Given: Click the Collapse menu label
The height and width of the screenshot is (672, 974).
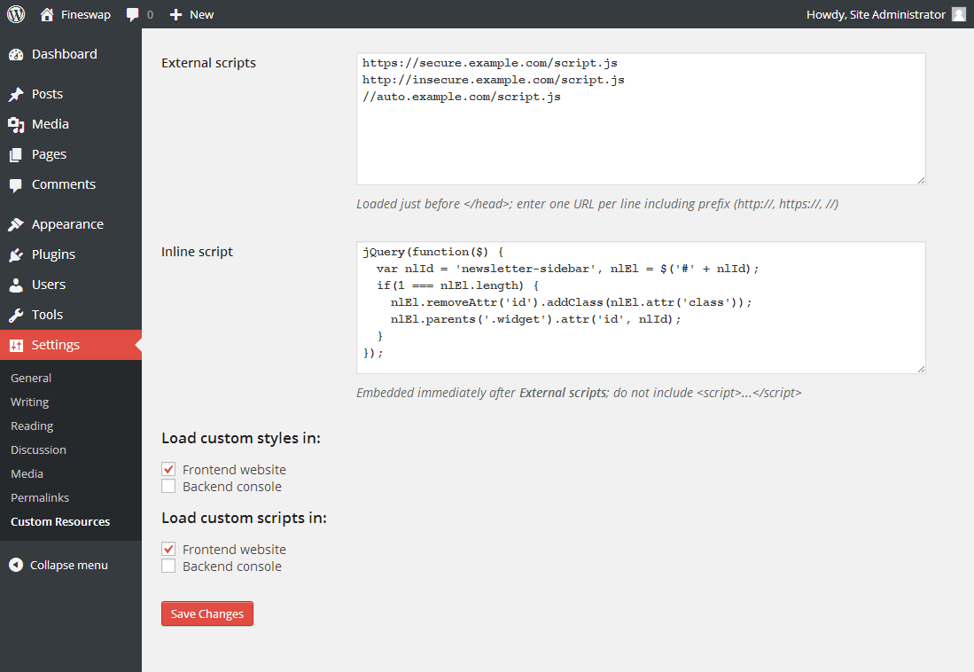Looking at the screenshot, I should [x=69, y=565].
